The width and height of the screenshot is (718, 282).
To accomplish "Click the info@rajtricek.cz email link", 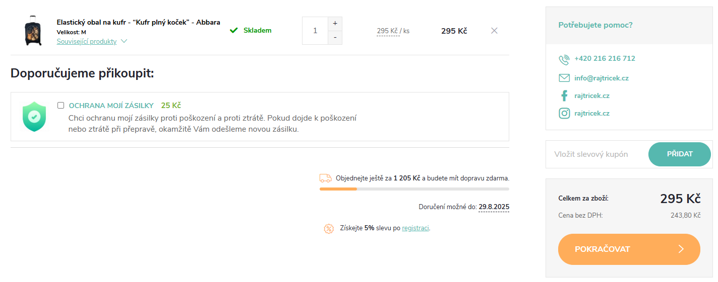I will [601, 78].
